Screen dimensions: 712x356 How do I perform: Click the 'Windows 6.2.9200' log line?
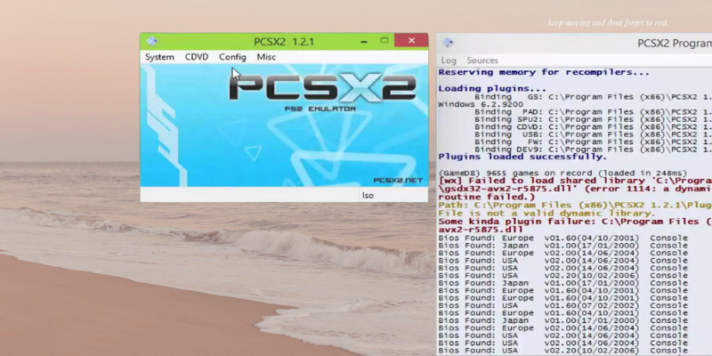click(x=481, y=104)
